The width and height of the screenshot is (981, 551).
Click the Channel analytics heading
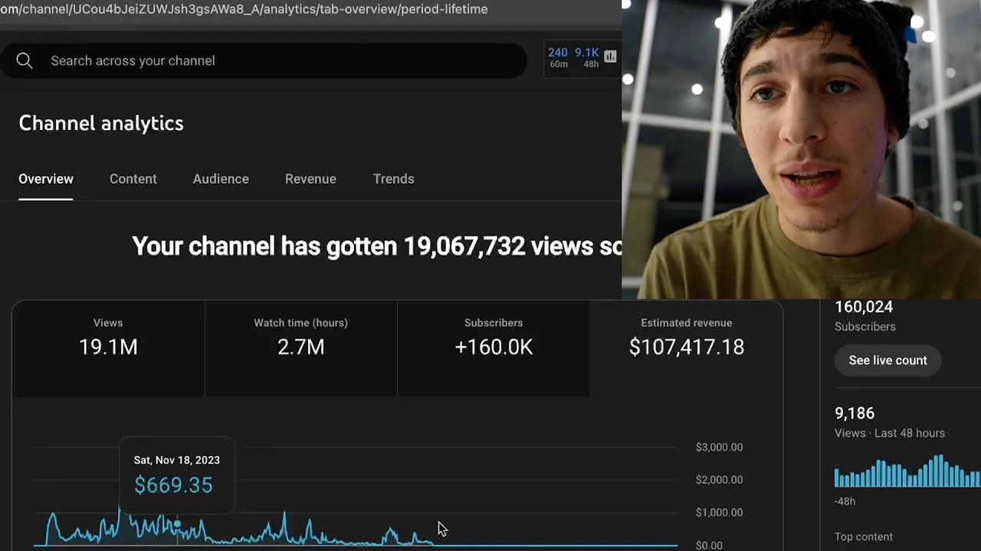point(101,123)
